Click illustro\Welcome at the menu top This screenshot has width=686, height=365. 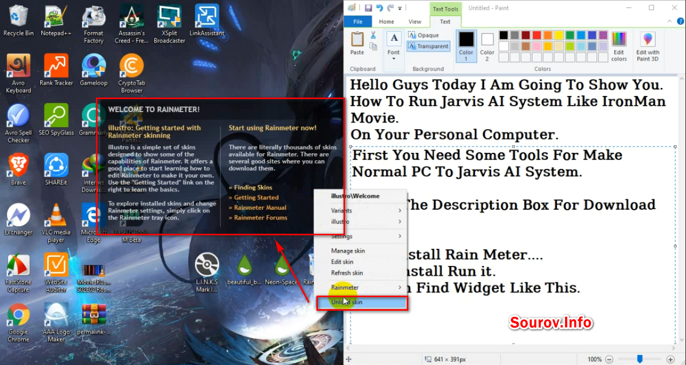pos(355,196)
